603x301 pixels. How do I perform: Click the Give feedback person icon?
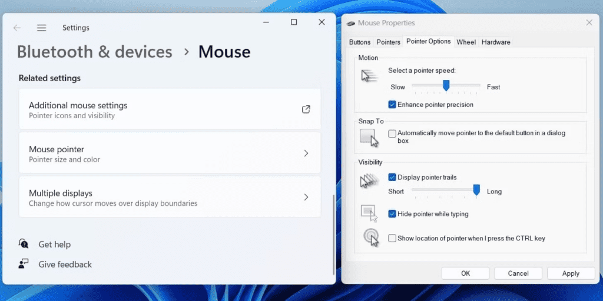(24, 264)
